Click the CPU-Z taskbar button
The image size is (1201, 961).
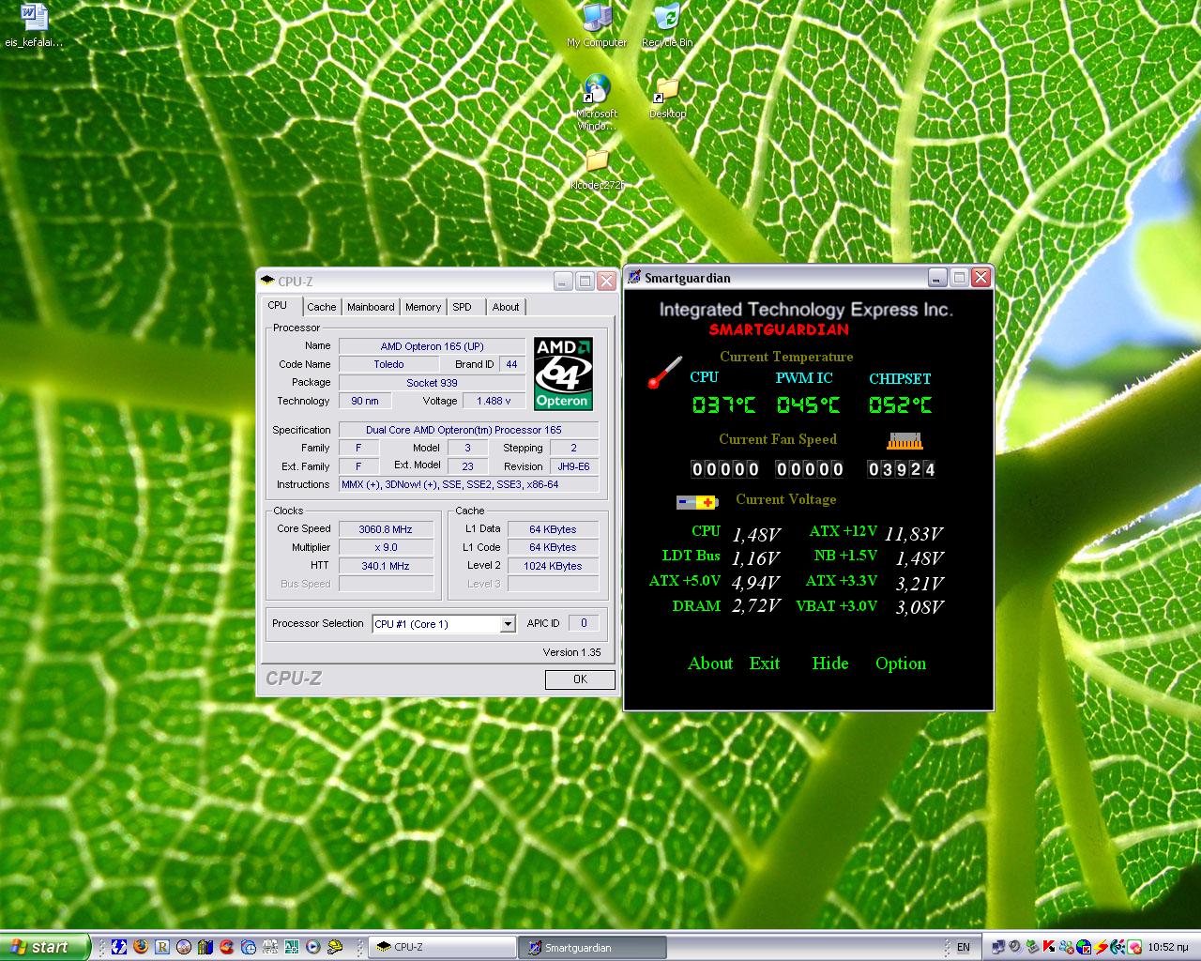click(442, 947)
